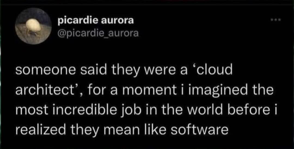This screenshot has height=149, width=294.
Task: Click the @picardie_aurora handle
Action: click(x=98, y=33)
